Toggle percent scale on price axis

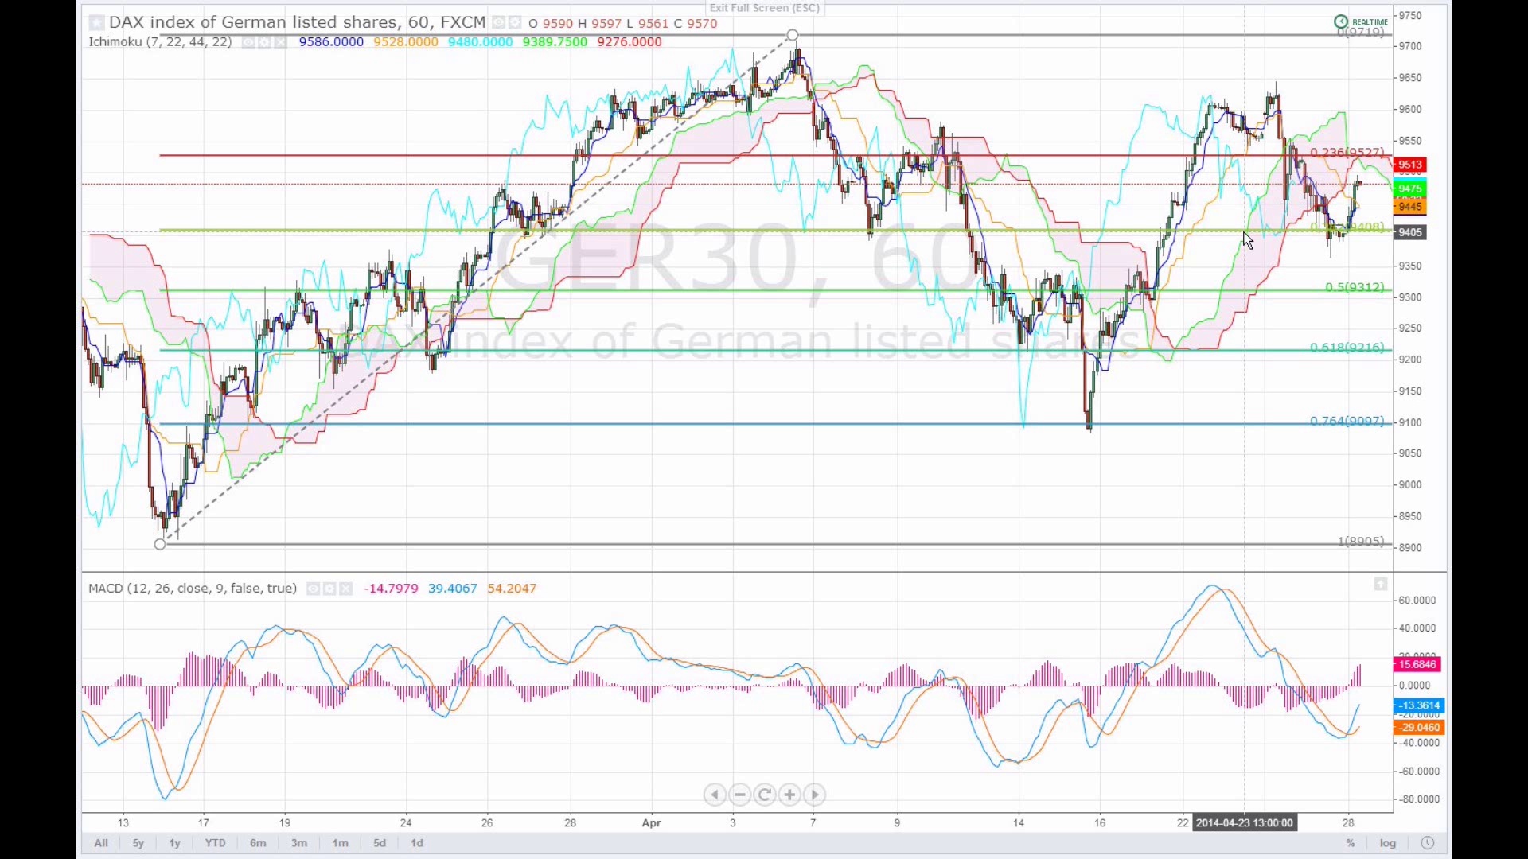pos(1350,843)
